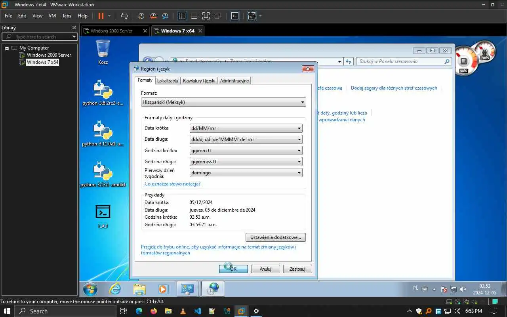The width and height of the screenshot is (507, 317).
Task: Launch Internet Explorer from Windows 7 taskbar
Action: pos(115,289)
